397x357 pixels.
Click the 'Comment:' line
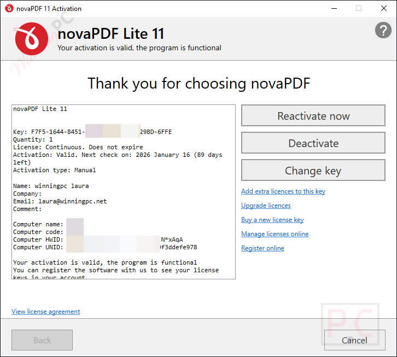(x=27, y=209)
